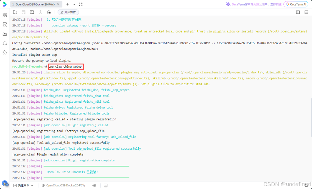Click the user avatar in bottom-left corner
312x189 pixels.
coord(5,184)
